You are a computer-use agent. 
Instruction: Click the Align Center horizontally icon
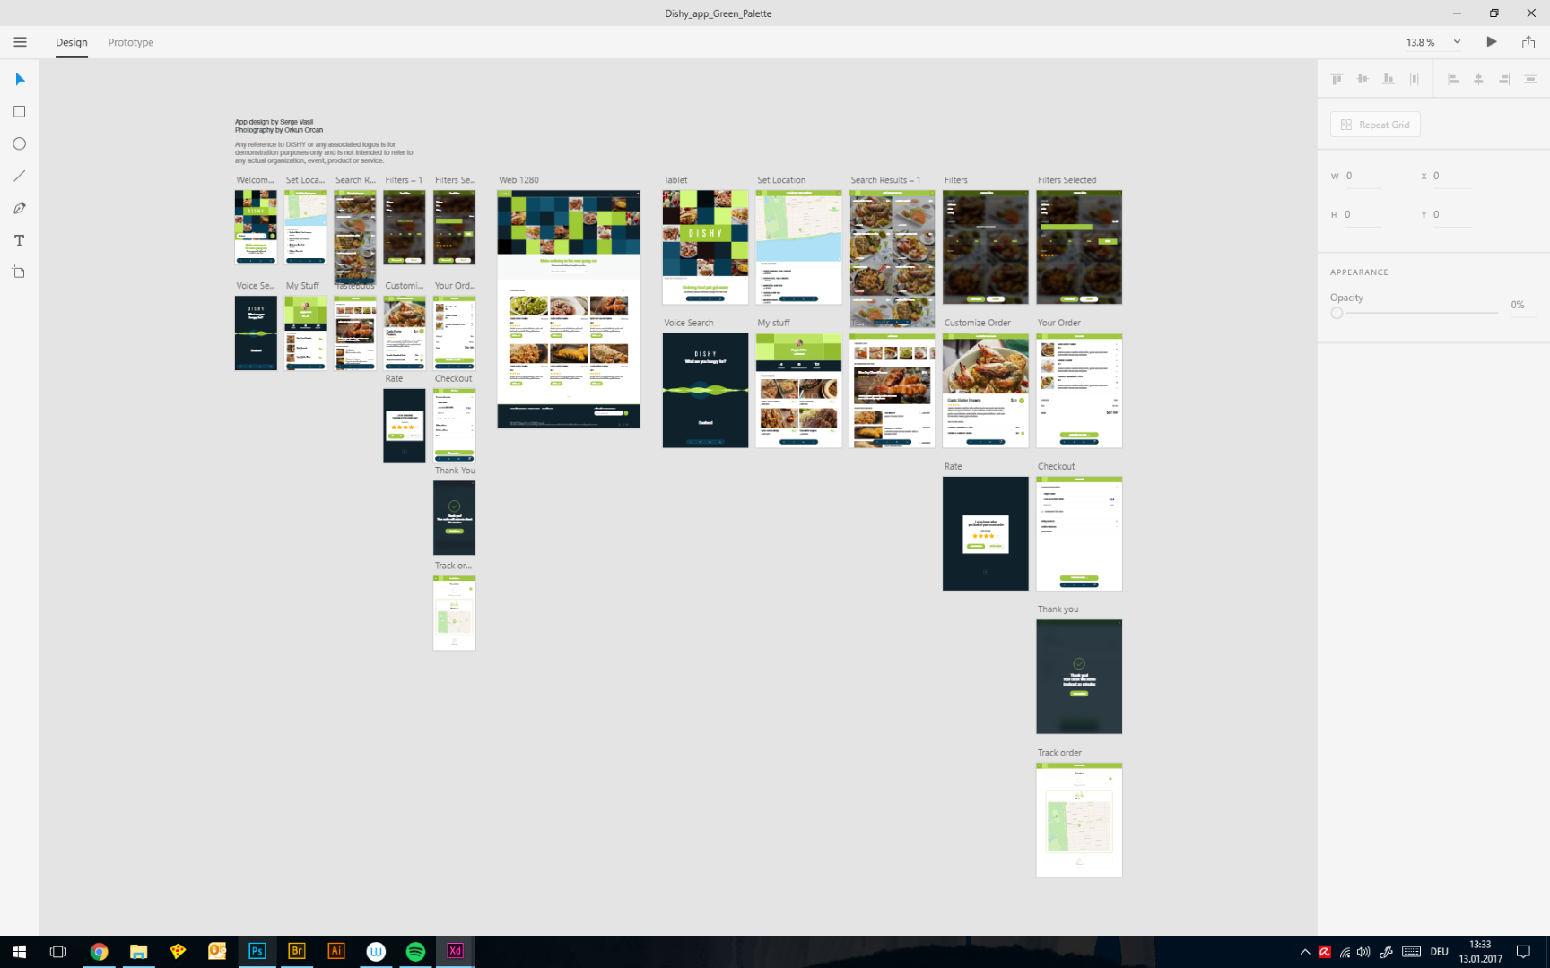(1479, 79)
